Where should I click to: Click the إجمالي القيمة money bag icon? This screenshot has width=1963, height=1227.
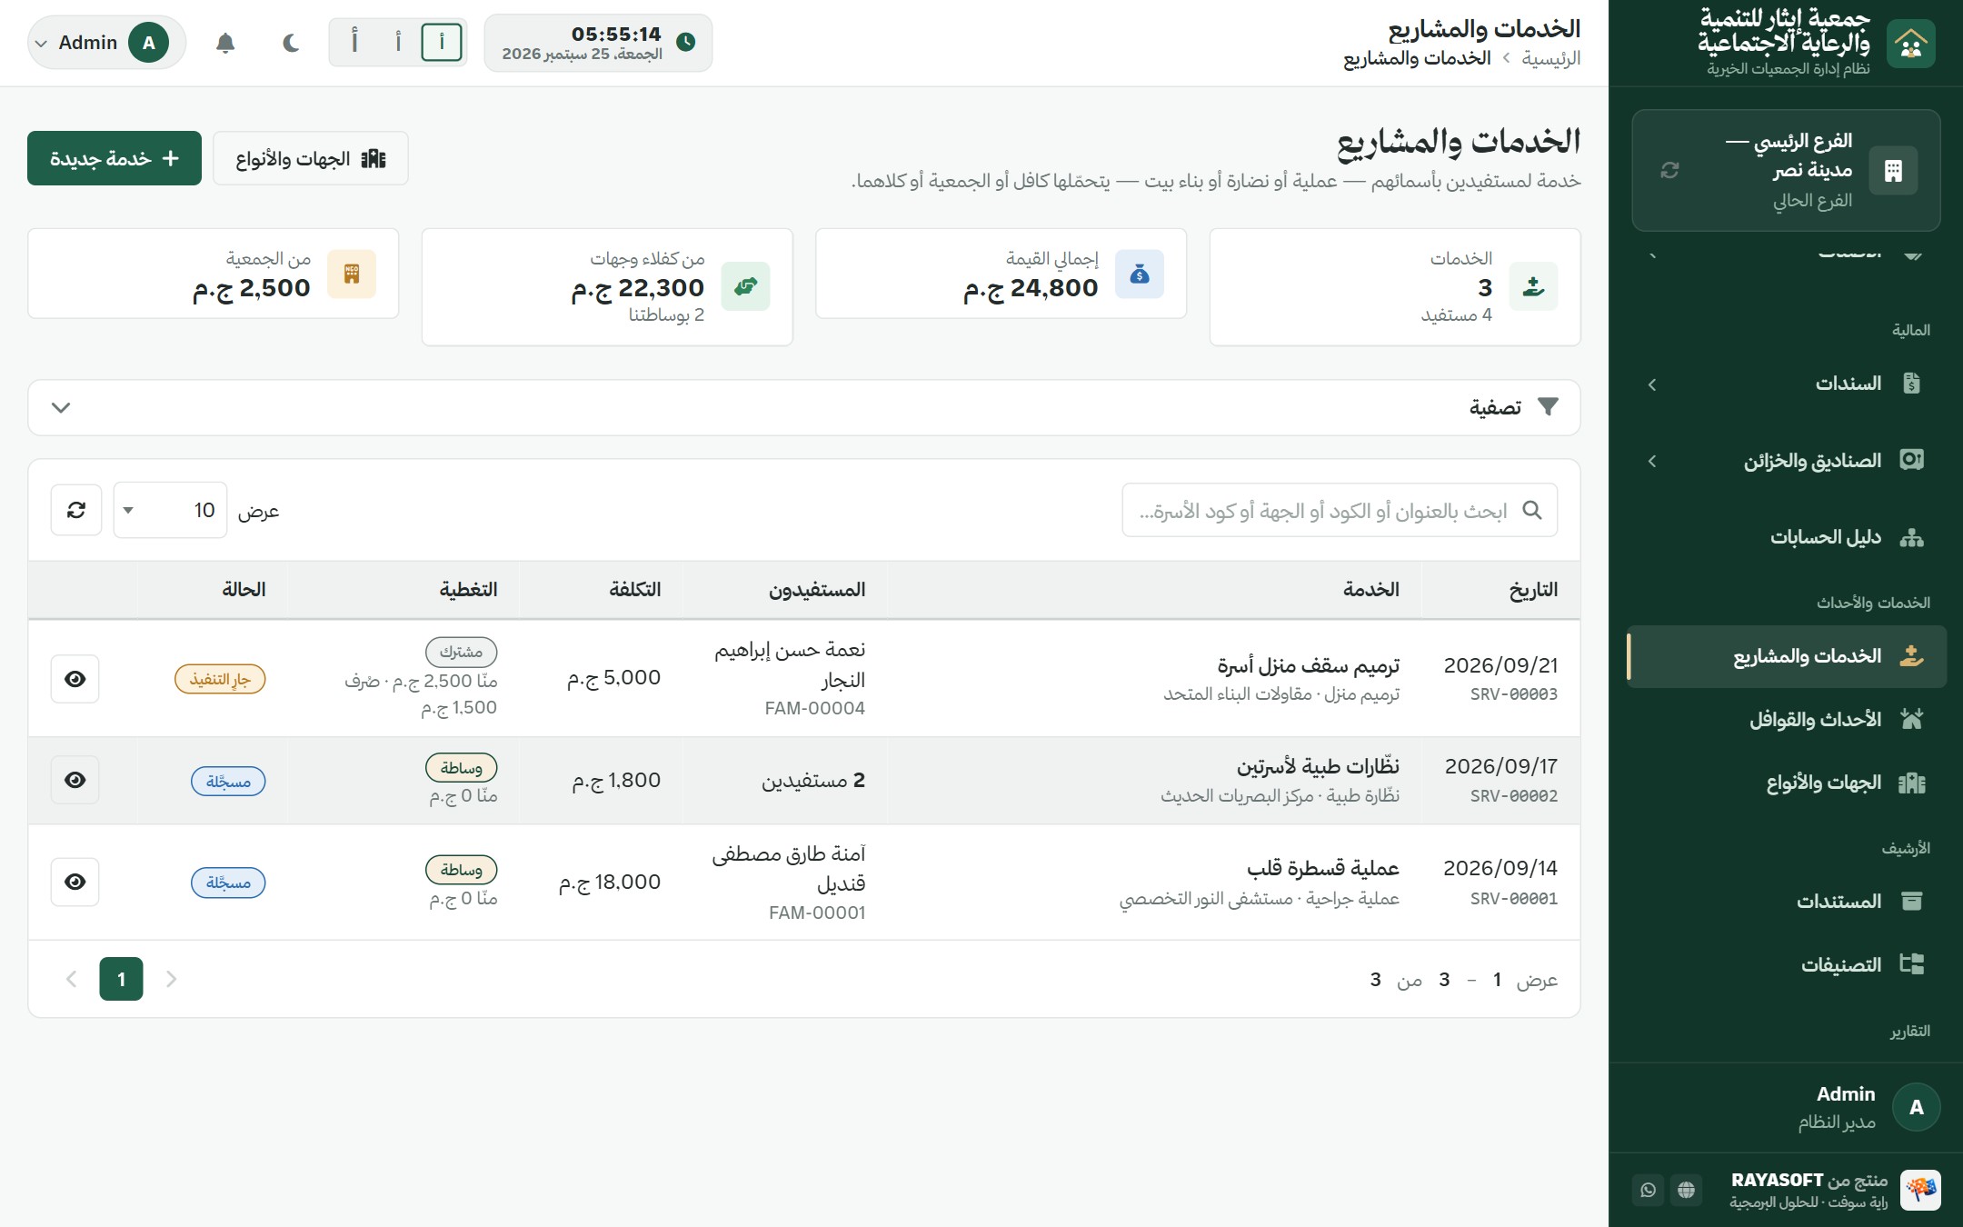pyautogui.click(x=1140, y=274)
